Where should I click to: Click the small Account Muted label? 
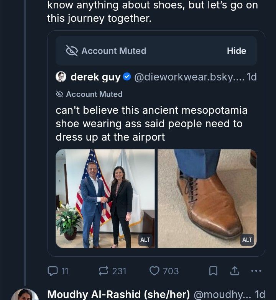point(94,94)
